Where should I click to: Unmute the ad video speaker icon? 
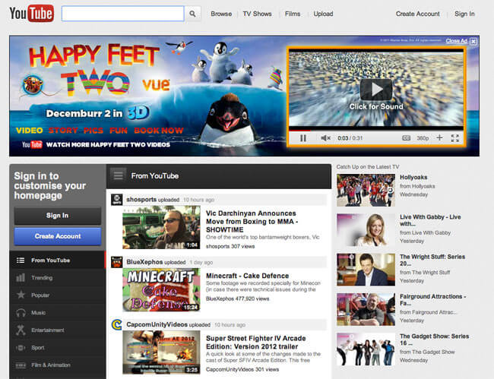[x=325, y=137]
